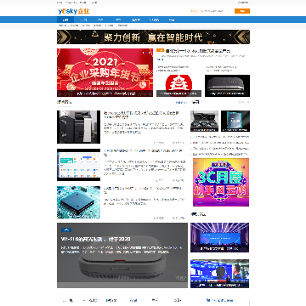The image size is (306, 306).
Task: Select the highlighted first tab in blue navigation bar
Action: [65, 20]
